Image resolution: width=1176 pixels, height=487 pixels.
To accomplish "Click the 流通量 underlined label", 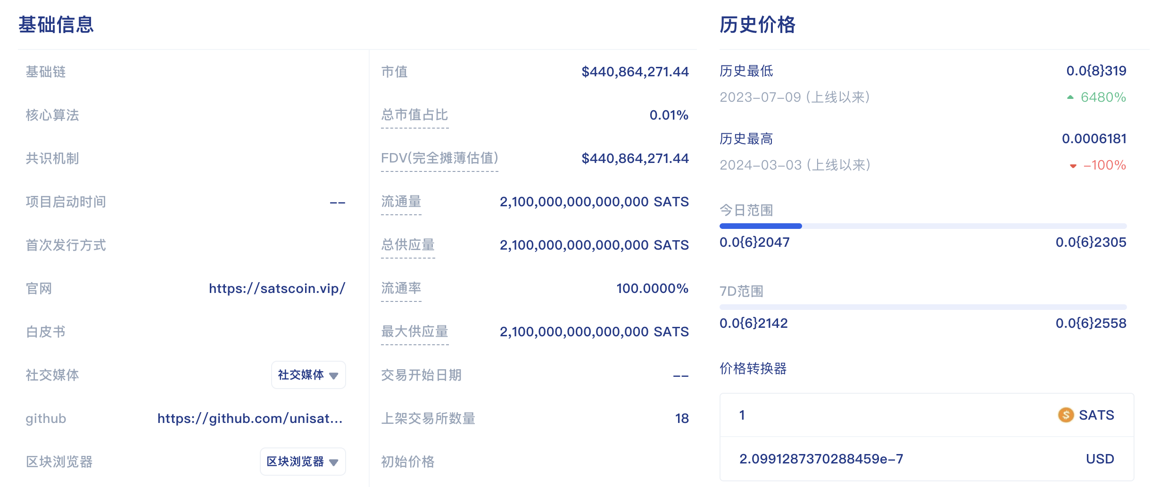I will click(401, 202).
